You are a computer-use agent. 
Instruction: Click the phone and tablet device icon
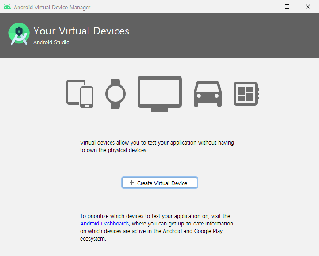pos(80,94)
